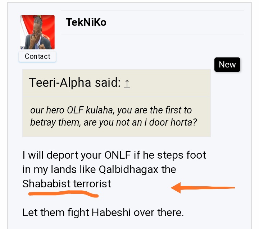Click the underlined "Shababist terrorist" text

tap(67, 184)
